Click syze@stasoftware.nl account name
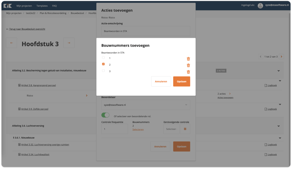The width and height of the screenshot is (292, 169). point(277,5)
